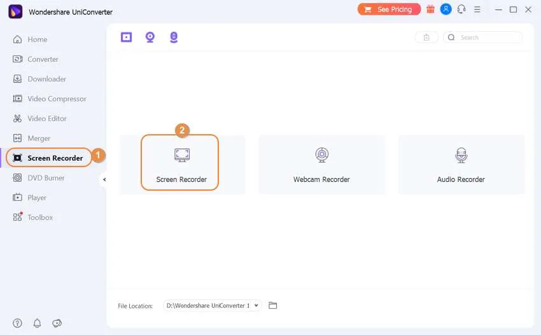Open the Player section

[29, 198]
